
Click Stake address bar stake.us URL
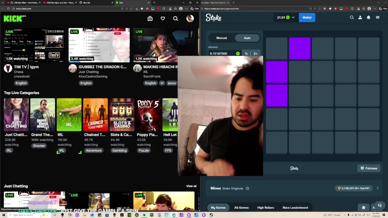(261, 8)
